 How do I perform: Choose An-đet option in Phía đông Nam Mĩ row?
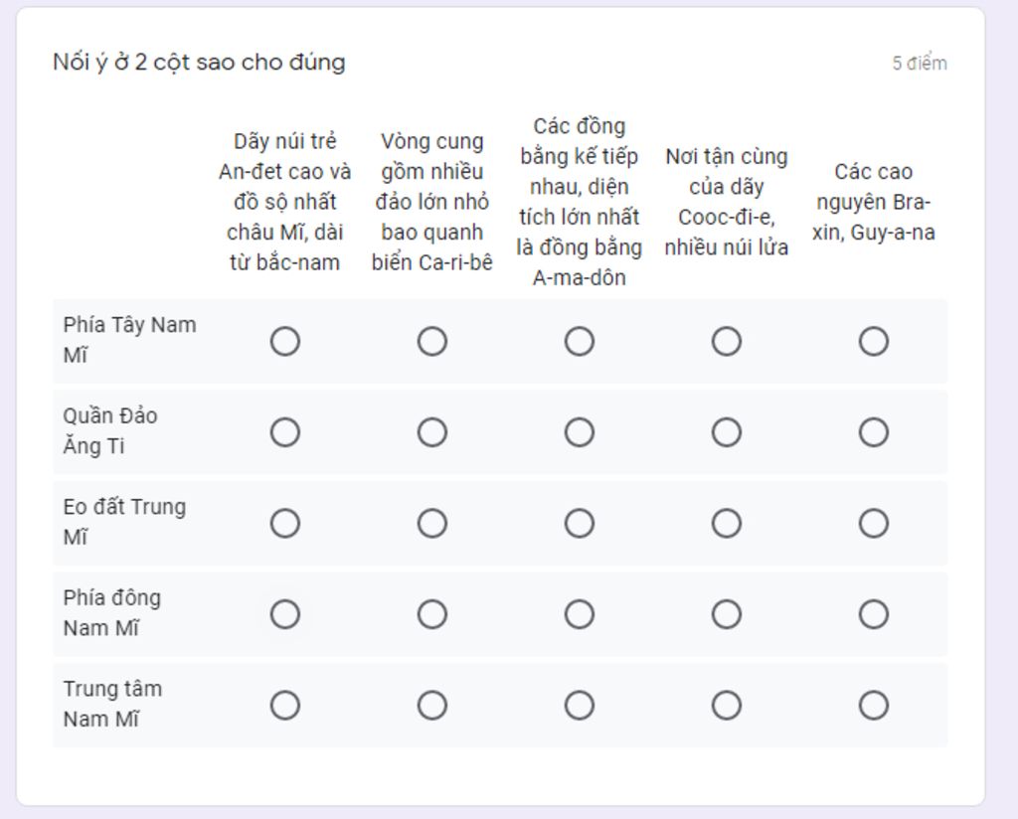tap(285, 614)
